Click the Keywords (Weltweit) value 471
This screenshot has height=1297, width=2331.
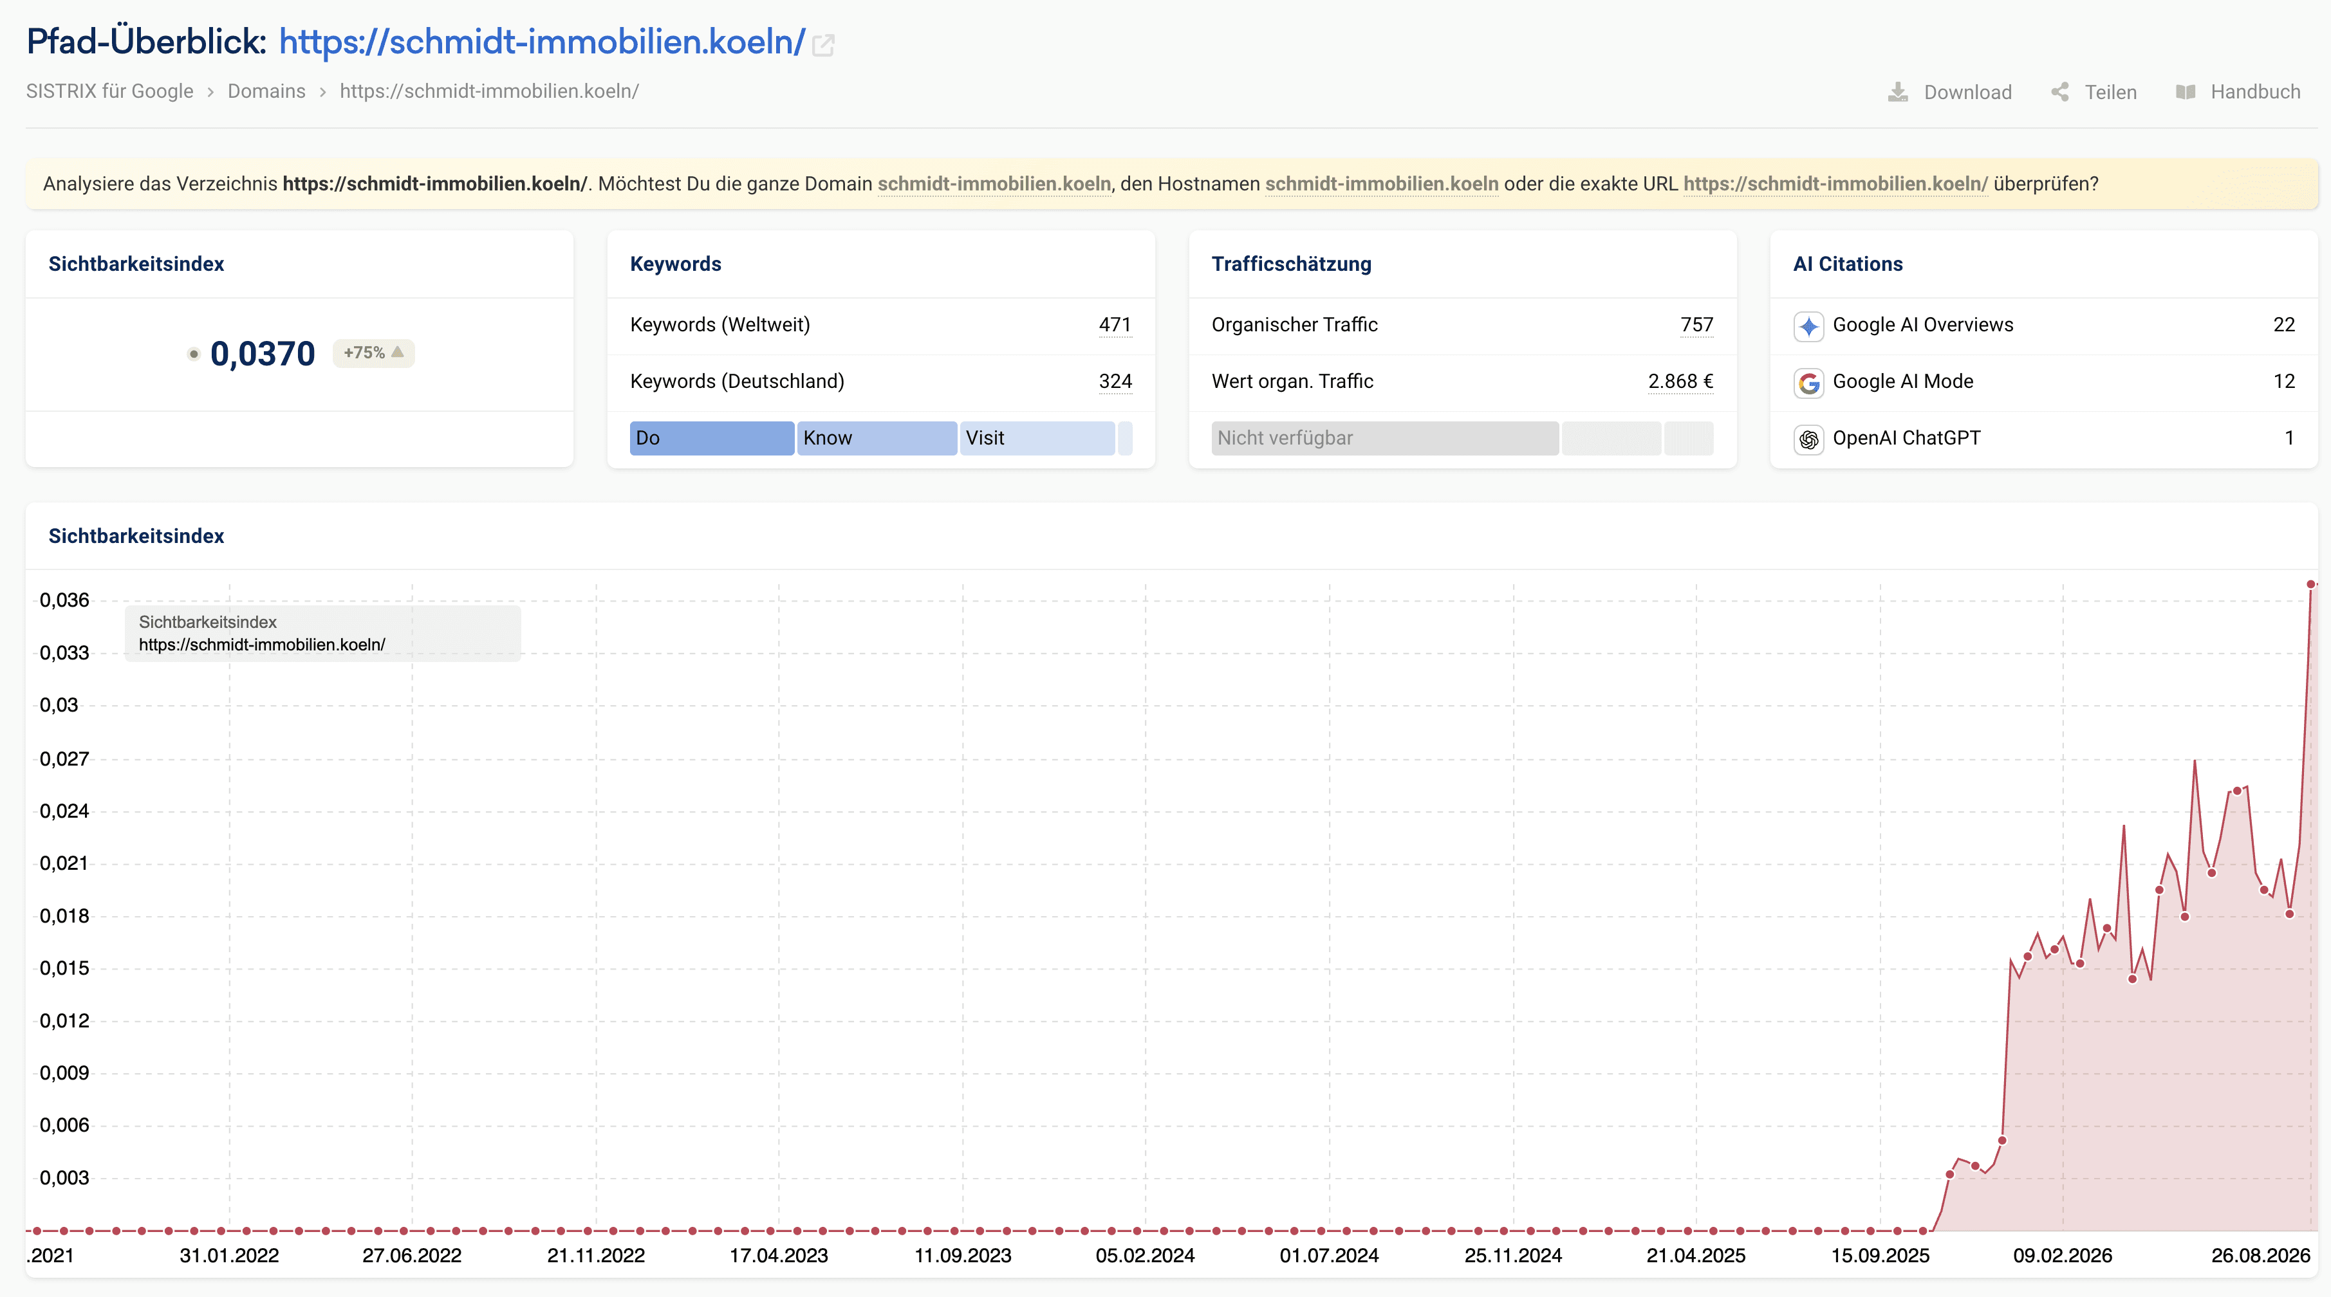pyautogui.click(x=1115, y=325)
